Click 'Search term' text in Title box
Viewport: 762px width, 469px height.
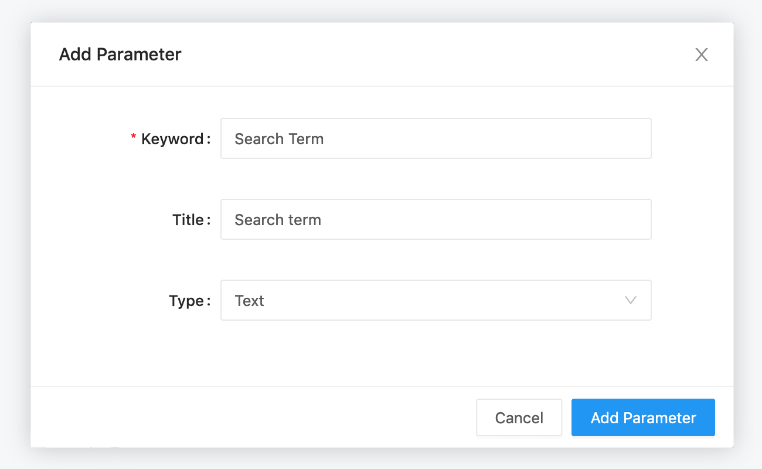click(x=278, y=220)
